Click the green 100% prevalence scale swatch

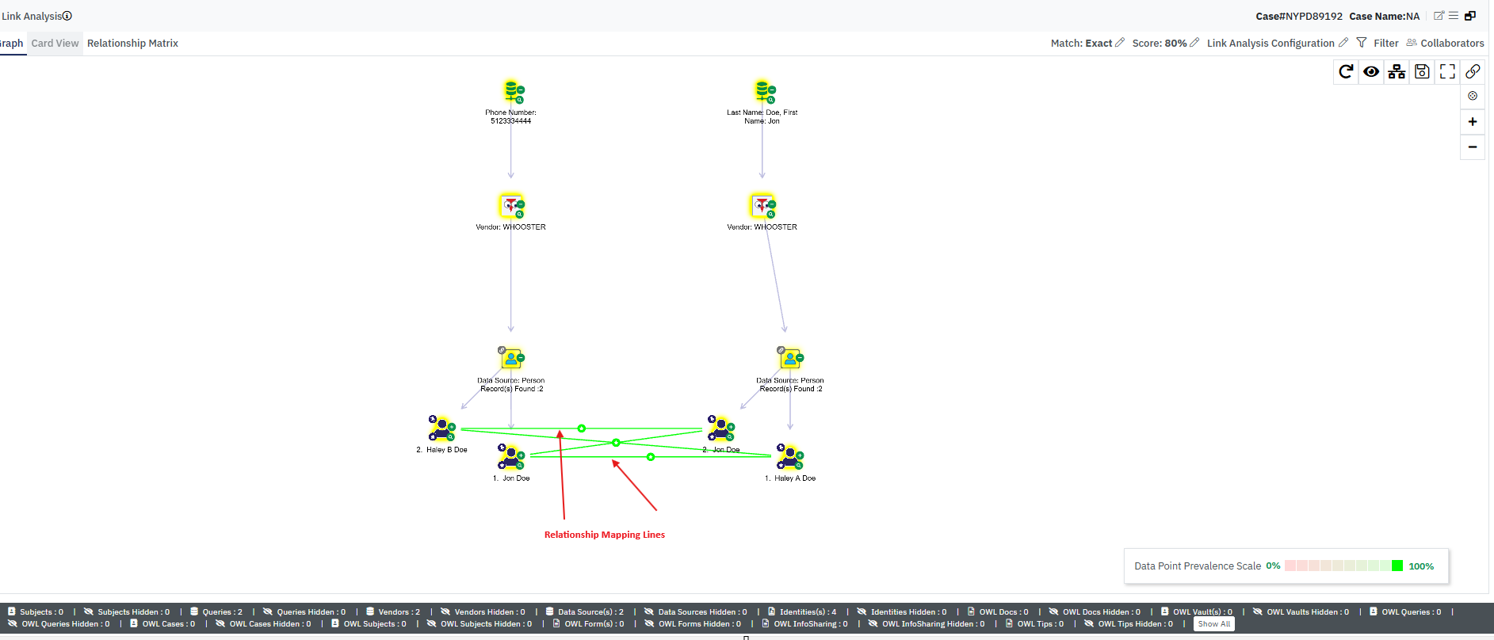[1397, 566]
